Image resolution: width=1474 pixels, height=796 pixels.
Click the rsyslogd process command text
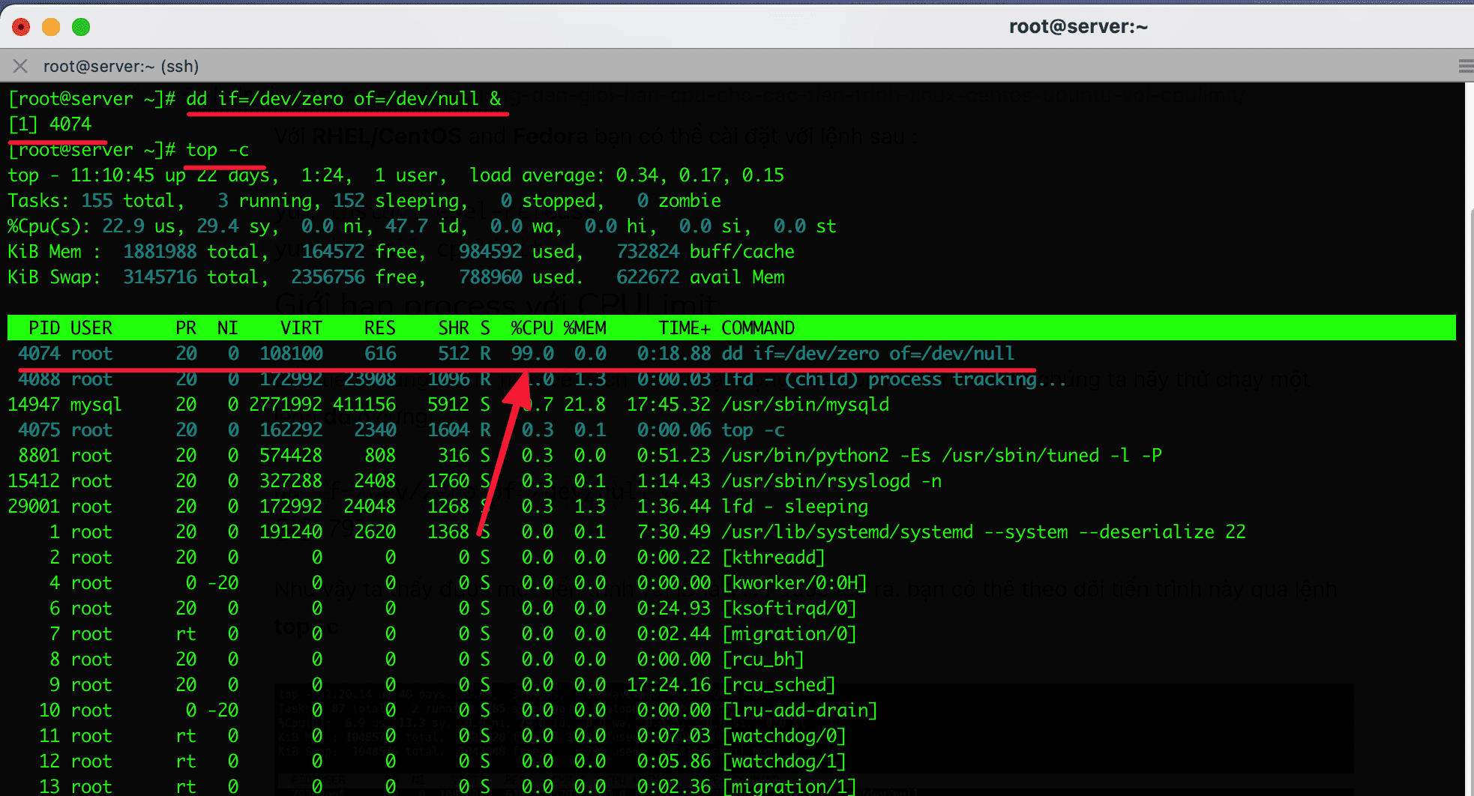830,480
